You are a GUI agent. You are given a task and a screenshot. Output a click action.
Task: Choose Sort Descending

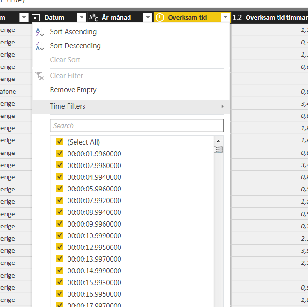75,46
